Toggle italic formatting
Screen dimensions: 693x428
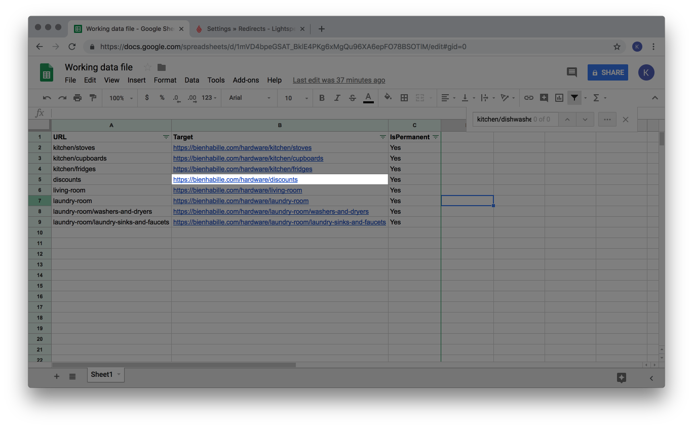tap(337, 98)
